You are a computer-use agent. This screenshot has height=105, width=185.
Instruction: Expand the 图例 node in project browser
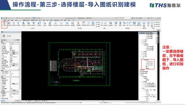pyautogui.click(x=140, y=70)
